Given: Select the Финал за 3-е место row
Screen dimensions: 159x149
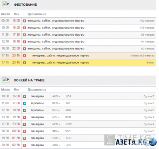Looking at the screenshot, I should coord(78,56).
